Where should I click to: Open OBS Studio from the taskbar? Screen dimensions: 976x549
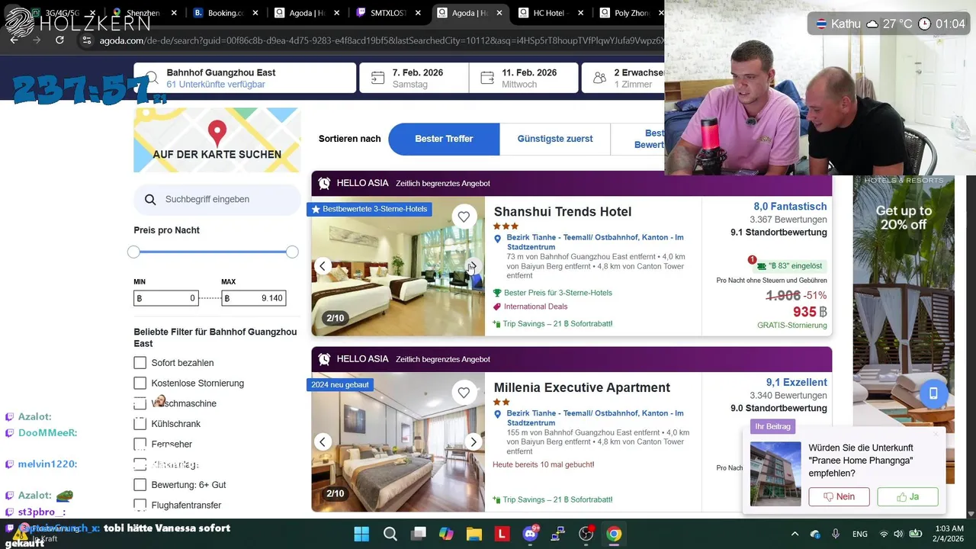tap(586, 534)
